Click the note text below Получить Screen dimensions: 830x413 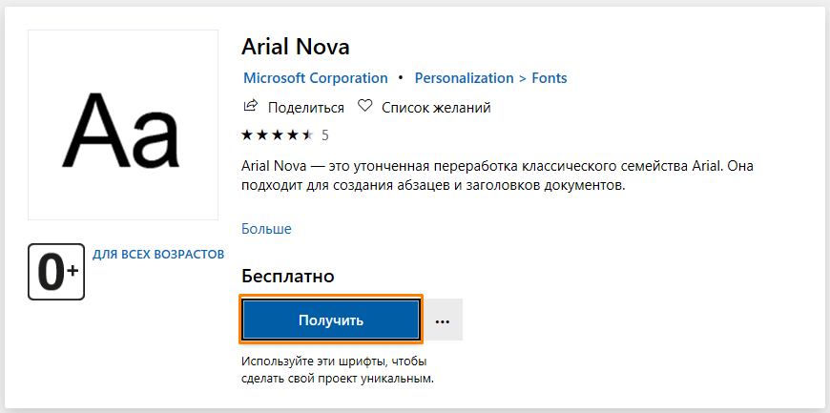[x=337, y=370]
